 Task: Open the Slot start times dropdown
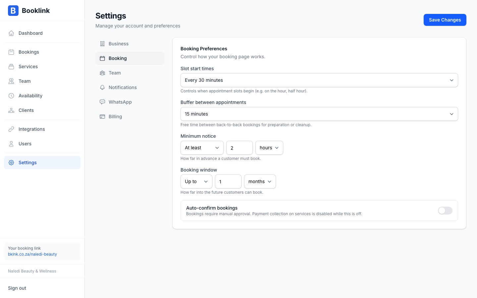point(319,80)
